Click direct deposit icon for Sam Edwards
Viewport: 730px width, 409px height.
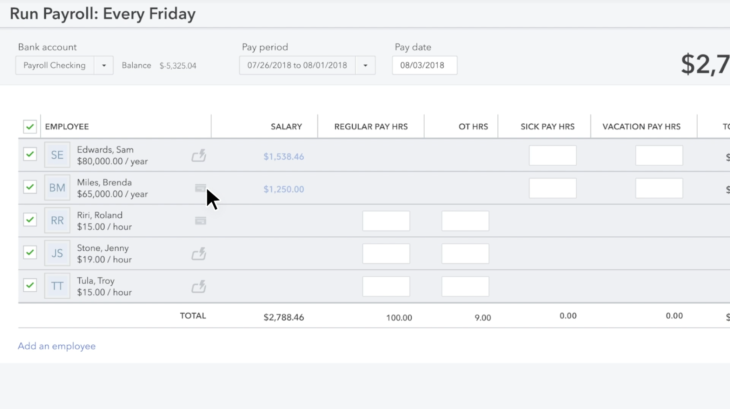click(199, 155)
